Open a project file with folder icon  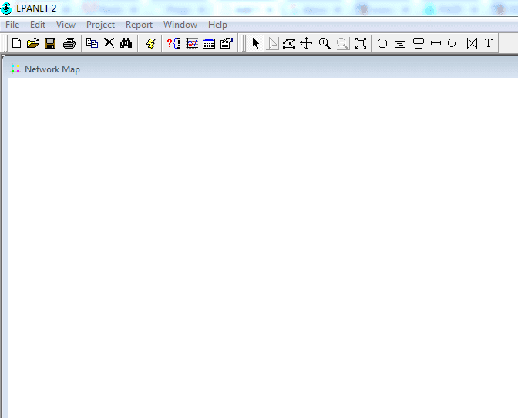[33, 43]
